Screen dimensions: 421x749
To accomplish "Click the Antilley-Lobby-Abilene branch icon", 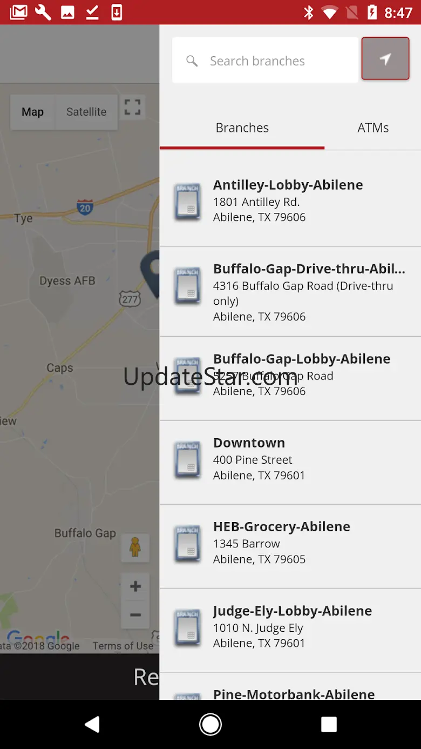I will coord(187,202).
